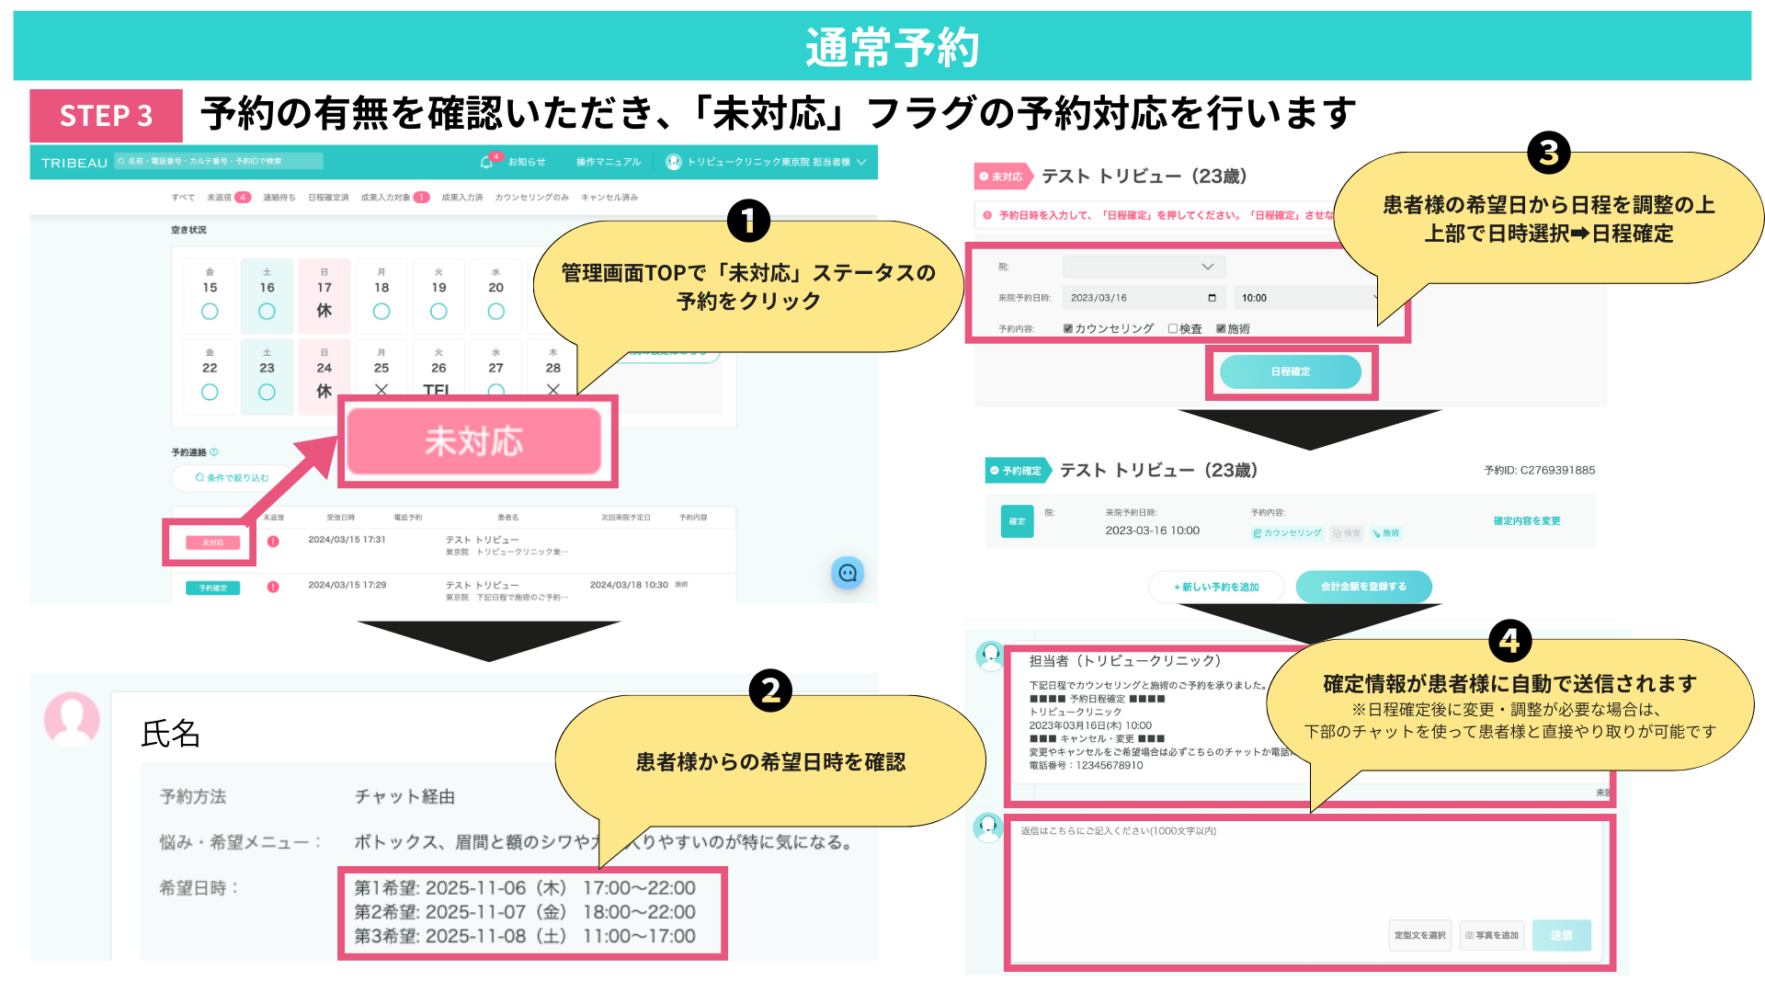This screenshot has height=993, width=1765.
Task: Click the notification bell icon
Action: [x=486, y=162]
